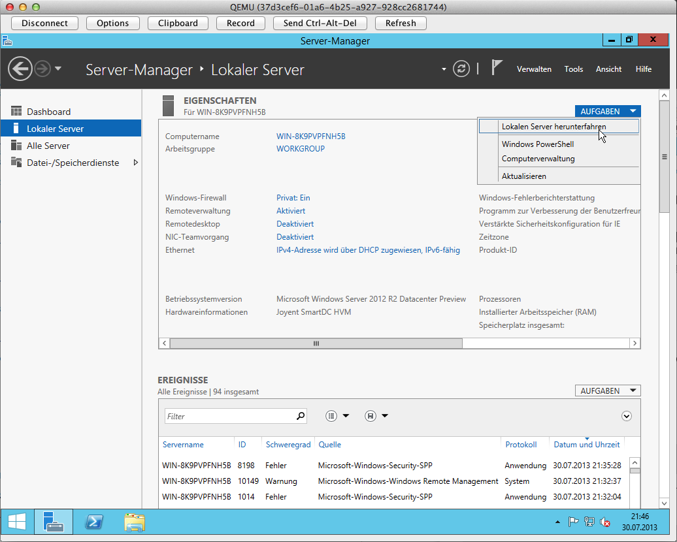Open the Ansicht menu
This screenshot has width=677, height=542.
coord(608,69)
